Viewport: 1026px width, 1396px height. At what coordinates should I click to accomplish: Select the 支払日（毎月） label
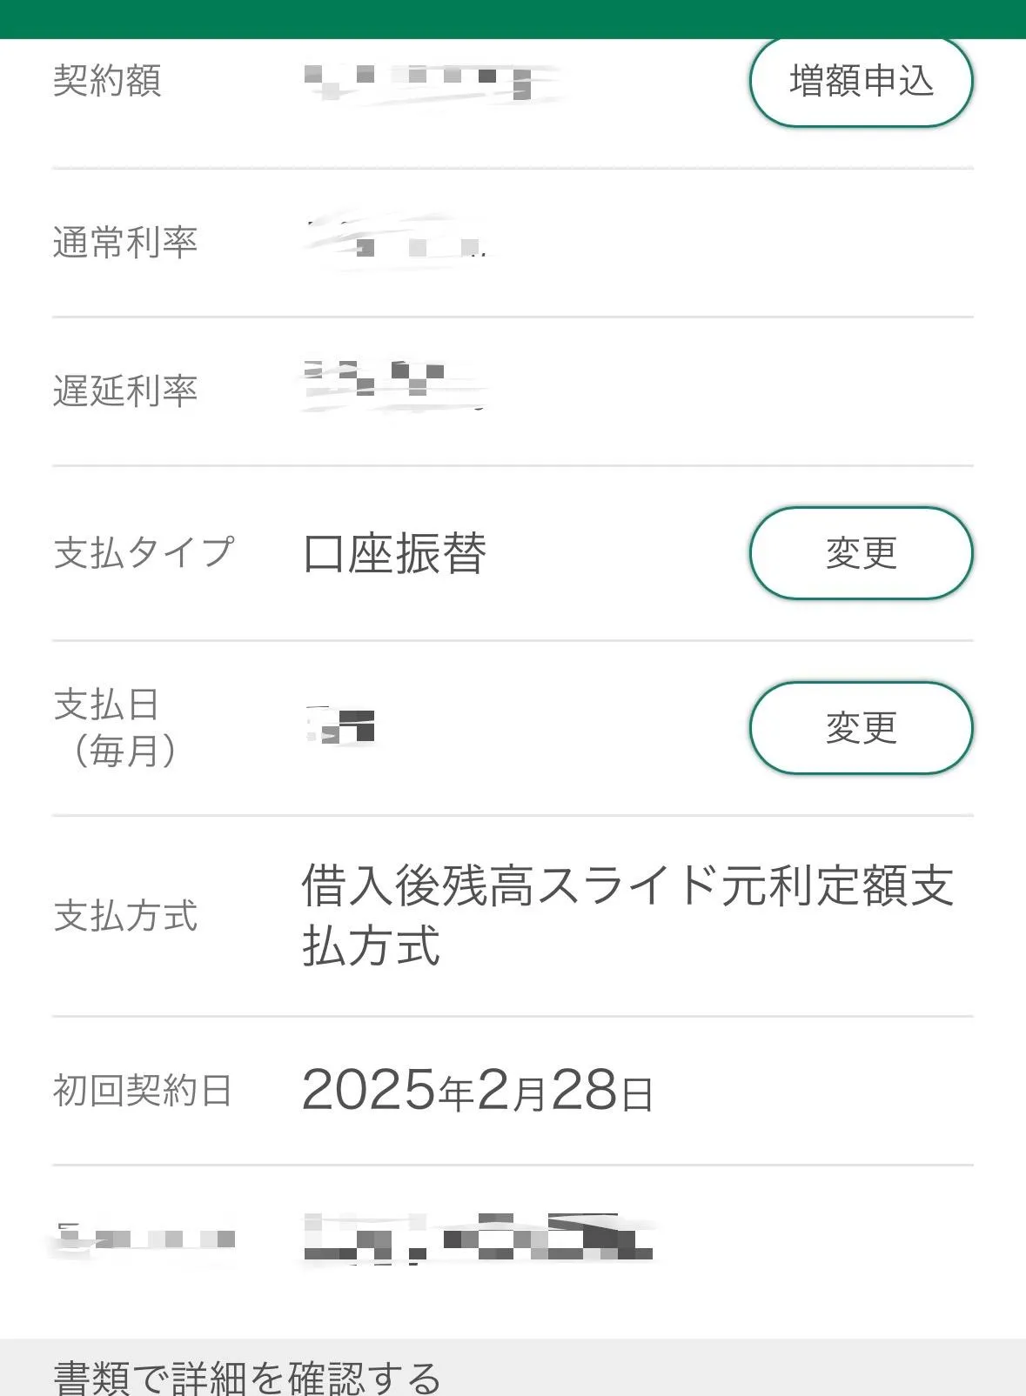pos(116,727)
